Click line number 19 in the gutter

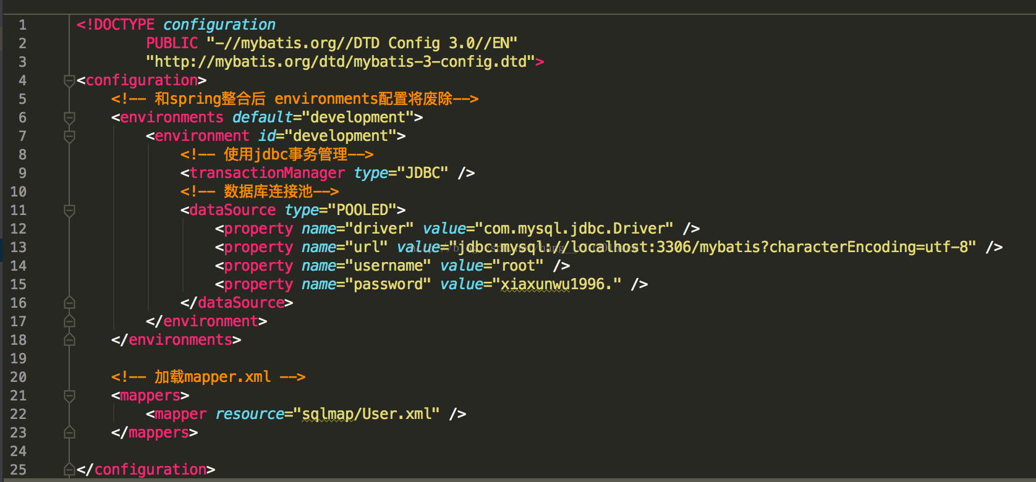[19, 358]
